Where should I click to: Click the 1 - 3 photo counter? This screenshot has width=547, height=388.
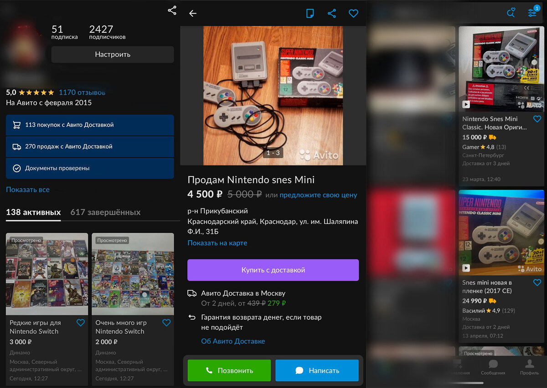273,153
